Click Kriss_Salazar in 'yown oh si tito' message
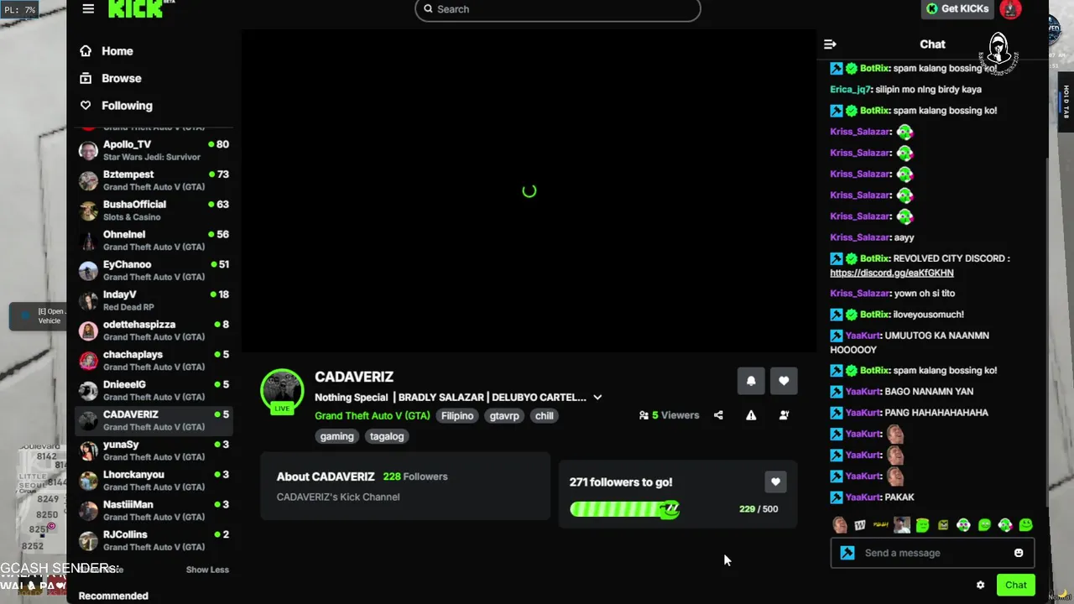The image size is (1074, 604). [x=860, y=294]
